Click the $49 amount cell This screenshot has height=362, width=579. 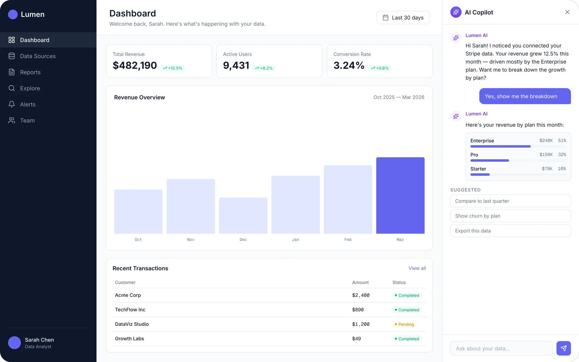coord(357,339)
